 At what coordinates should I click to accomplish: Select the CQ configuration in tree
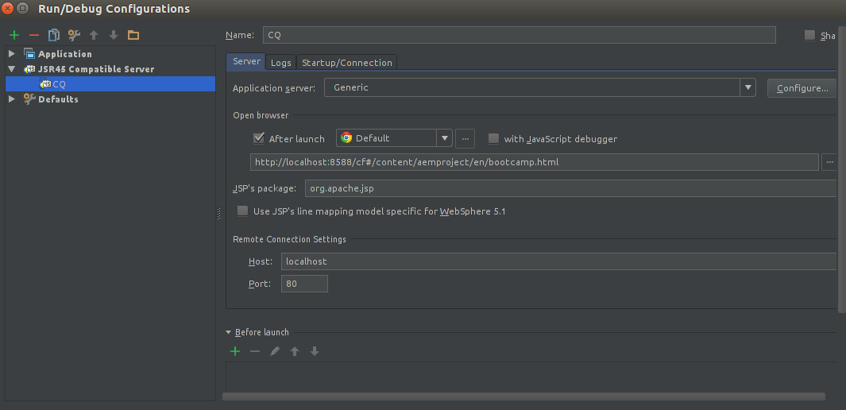(110, 83)
